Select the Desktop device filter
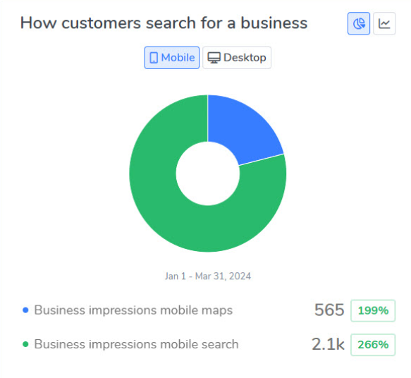The width and height of the screenshot is (411, 378). (x=237, y=58)
